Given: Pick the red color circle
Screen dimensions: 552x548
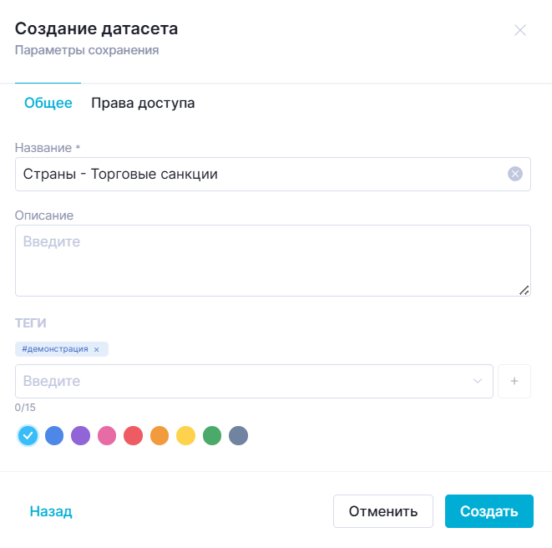Looking at the screenshot, I should coord(134,435).
